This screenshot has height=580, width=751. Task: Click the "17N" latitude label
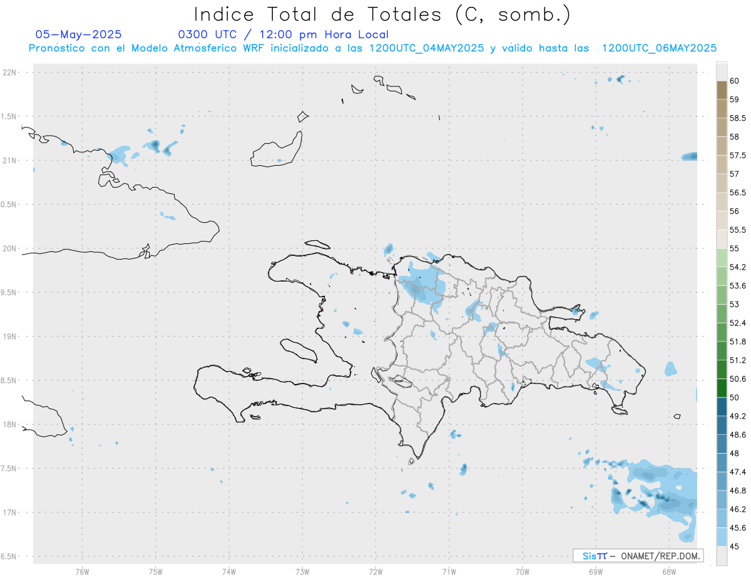11,512
